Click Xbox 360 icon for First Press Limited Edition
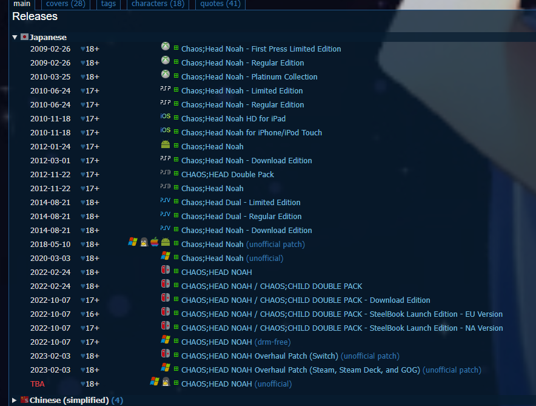Screen dimensions: 536x406 click(x=166, y=46)
